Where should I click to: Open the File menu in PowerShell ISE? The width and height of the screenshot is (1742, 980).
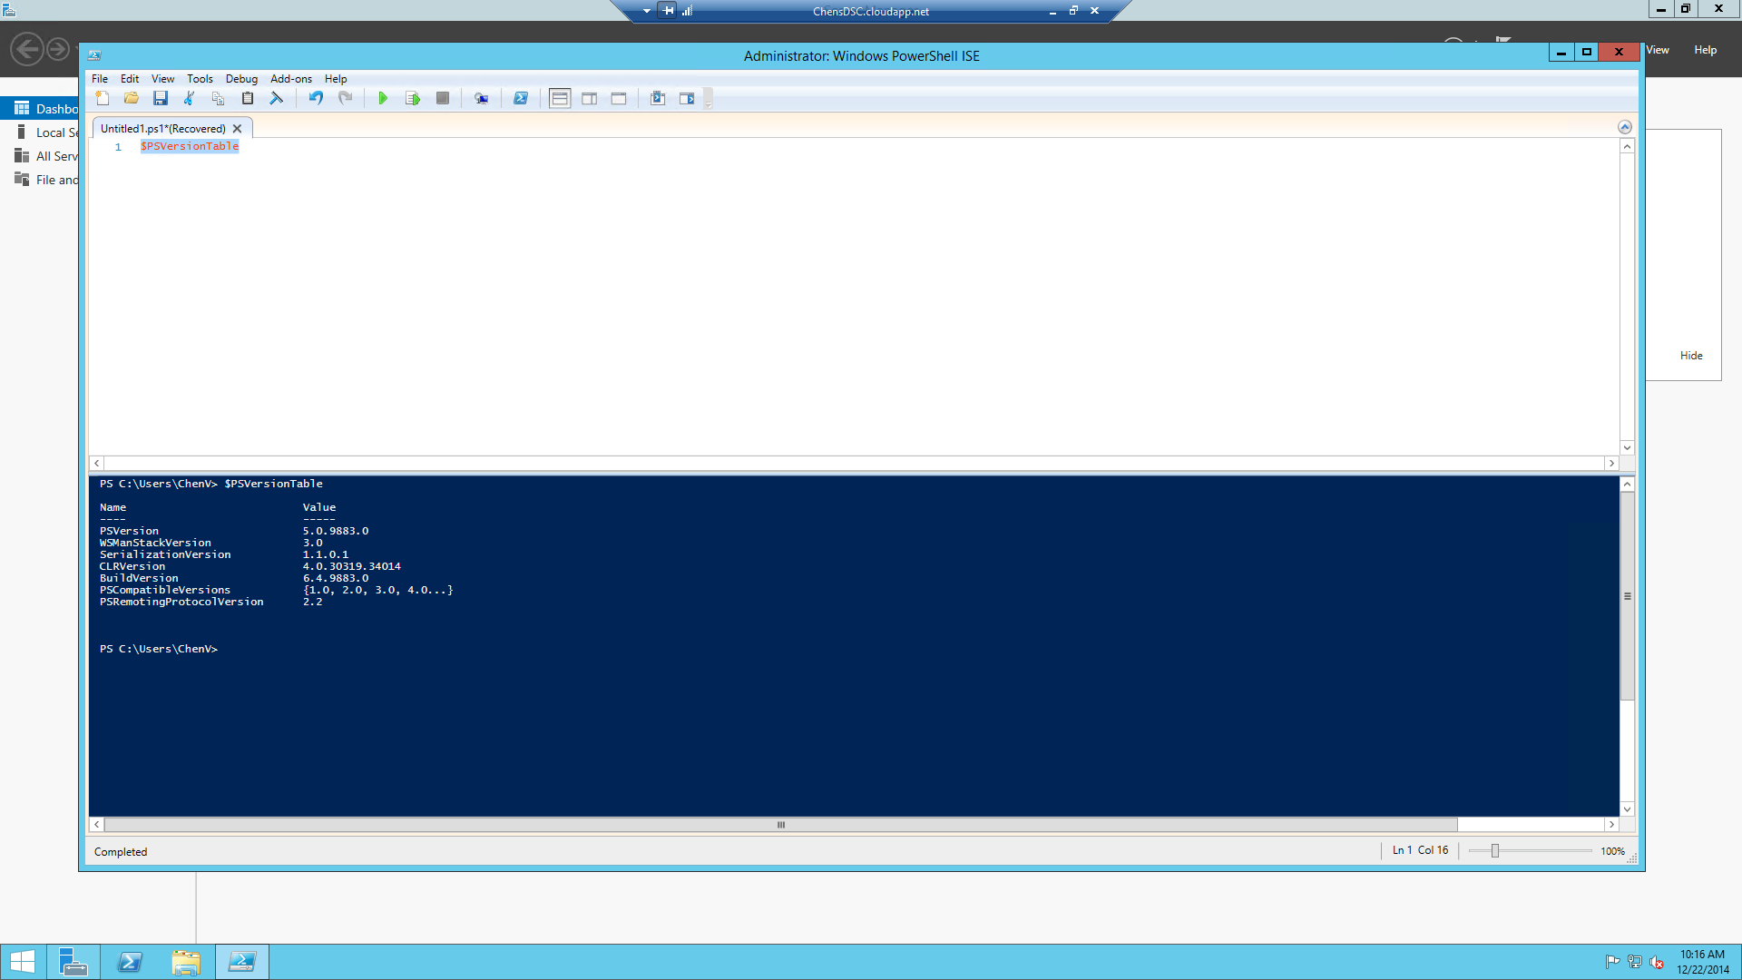pos(100,79)
